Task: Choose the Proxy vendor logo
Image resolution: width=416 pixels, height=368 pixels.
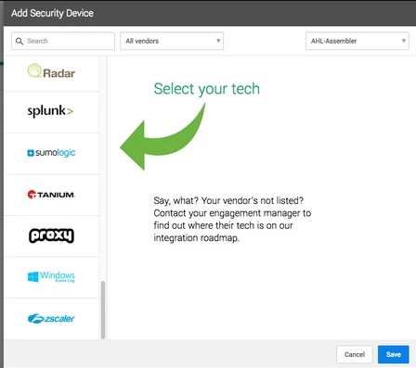Action: tap(51, 235)
